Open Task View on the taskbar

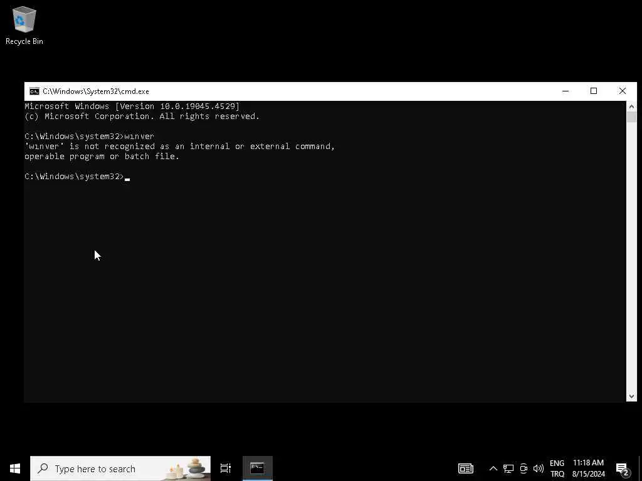tap(226, 468)
